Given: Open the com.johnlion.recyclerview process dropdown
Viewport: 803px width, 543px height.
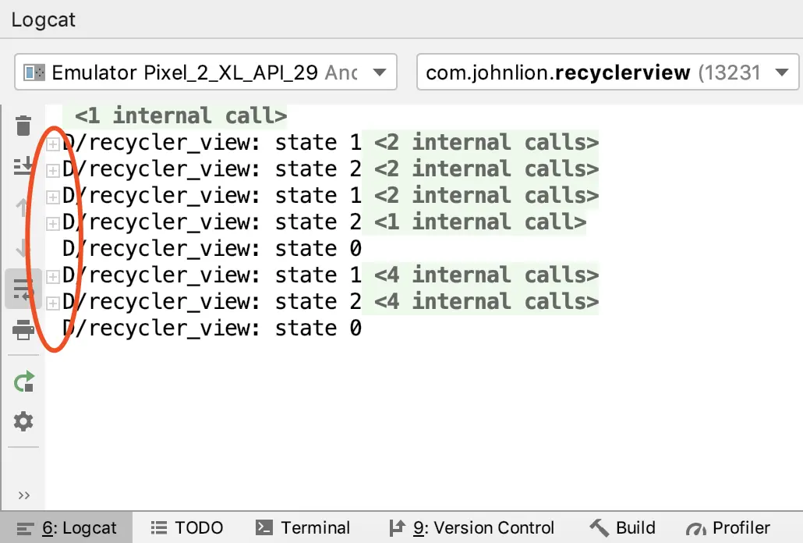Looking at the screenshot, I should click(x=607, y=73).
